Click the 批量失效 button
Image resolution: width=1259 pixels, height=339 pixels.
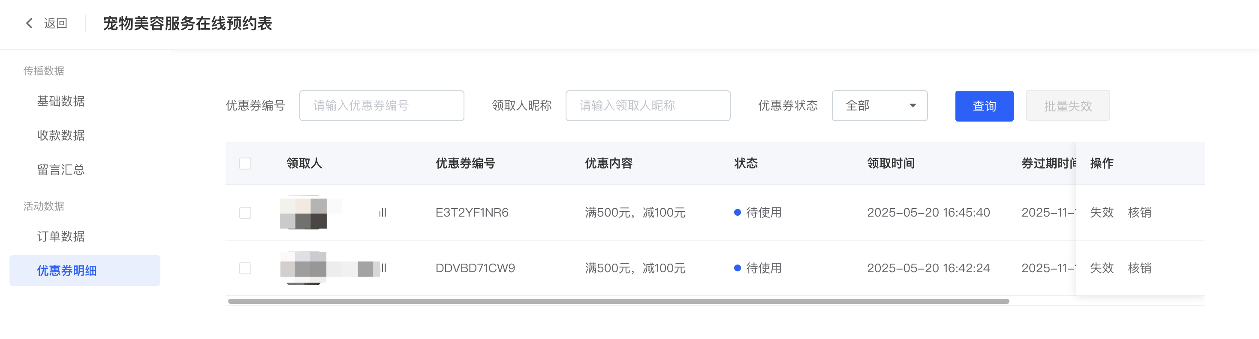pos(1067,106)
